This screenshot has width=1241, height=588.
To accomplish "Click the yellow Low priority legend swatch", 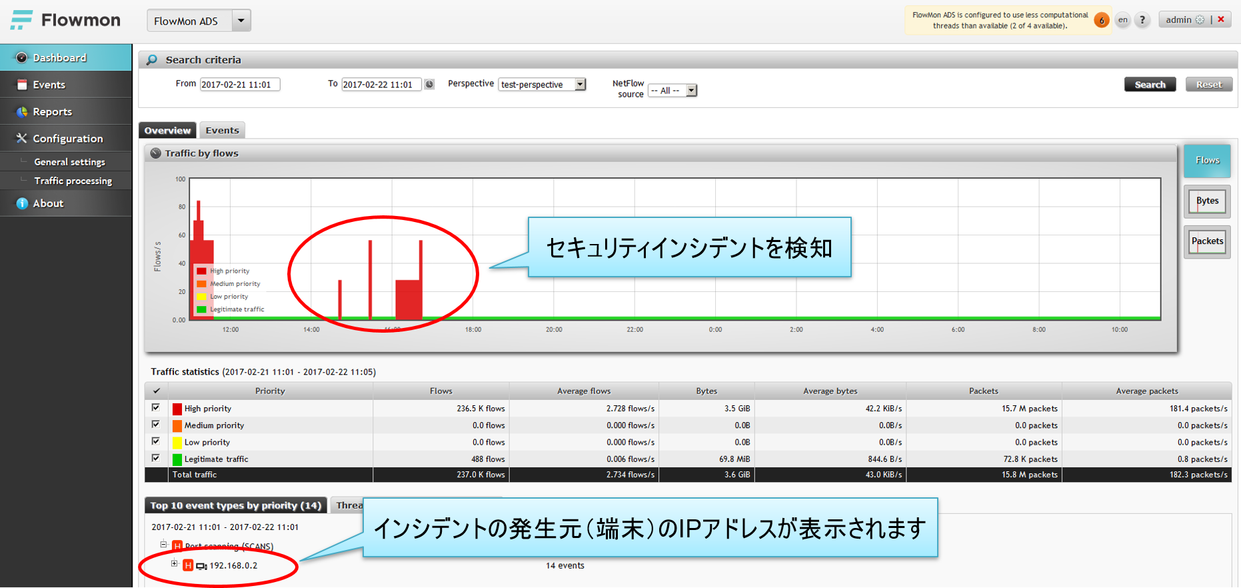I will [201, 296].
